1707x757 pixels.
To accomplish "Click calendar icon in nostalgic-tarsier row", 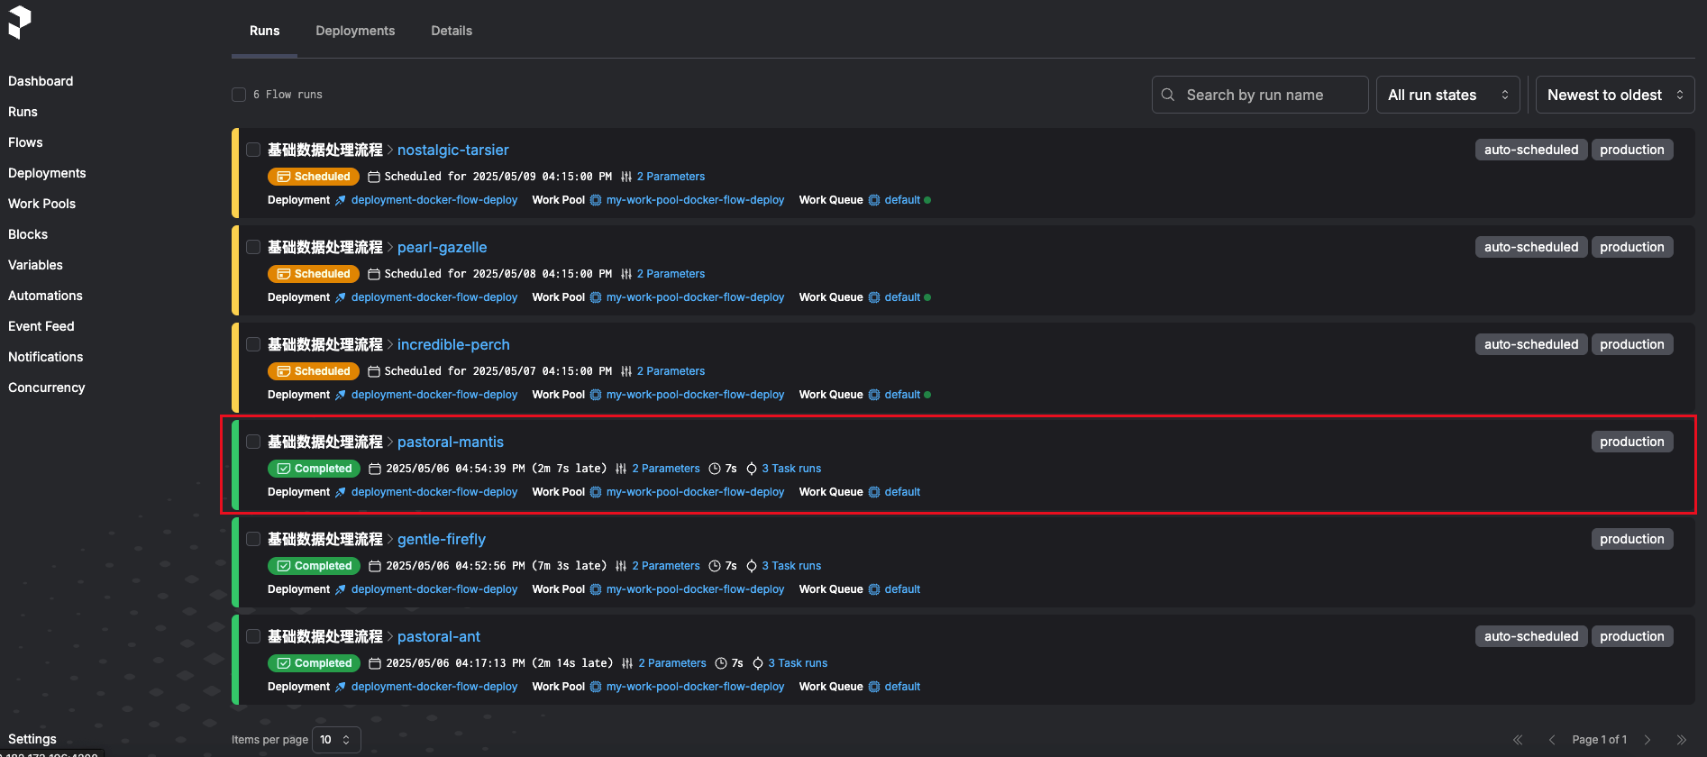I will (374, 177).
